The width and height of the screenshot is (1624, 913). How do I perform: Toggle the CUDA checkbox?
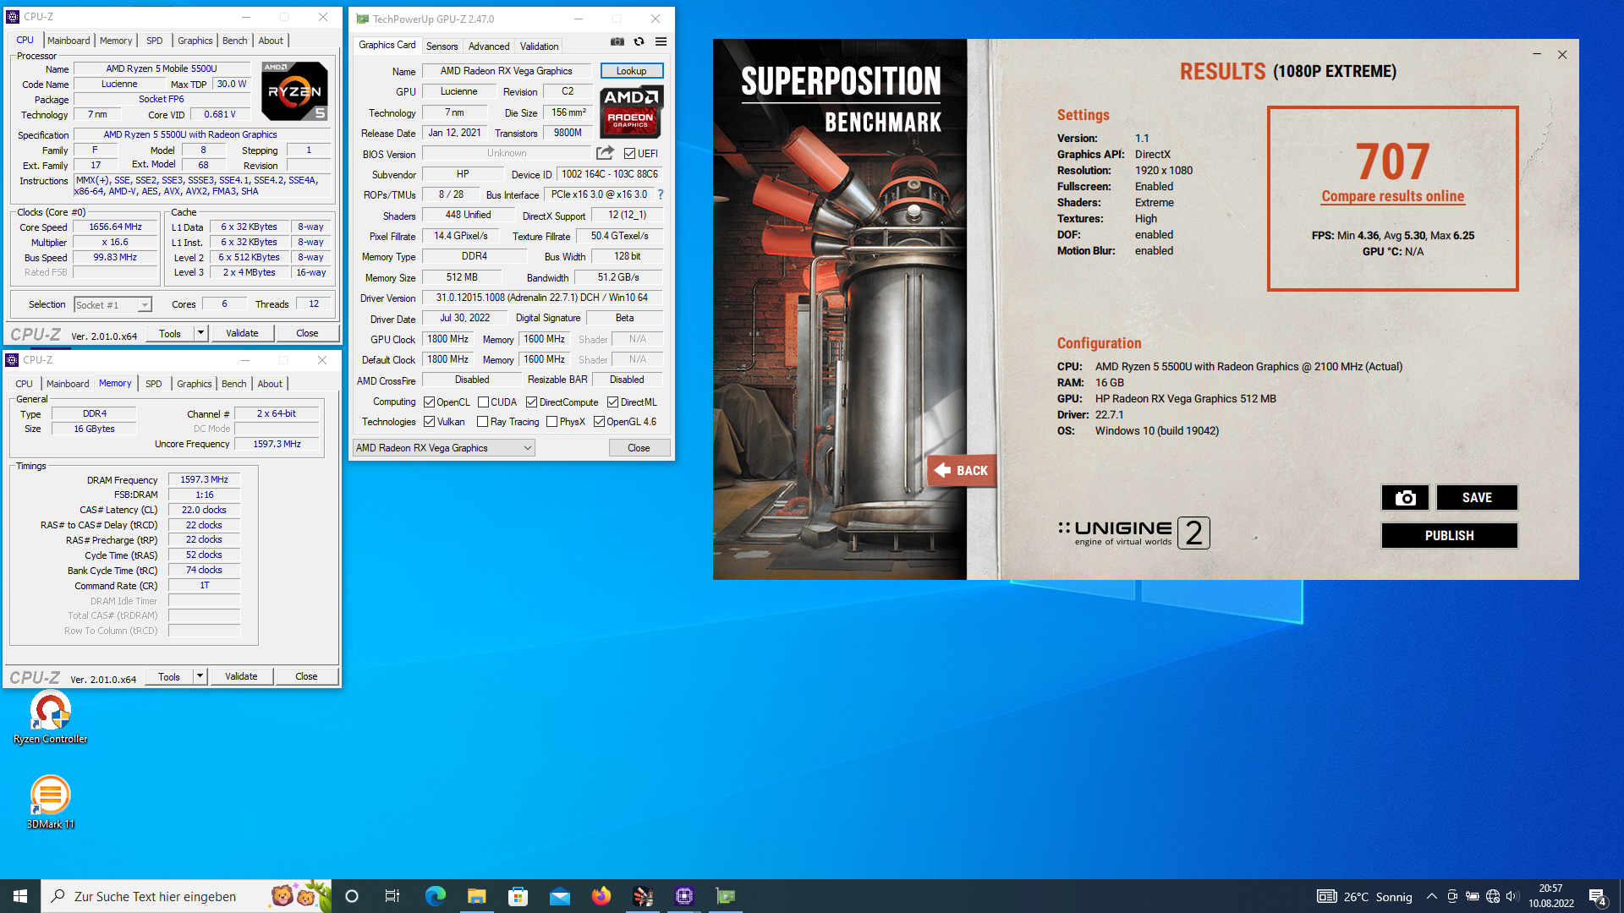pos(483,402)
